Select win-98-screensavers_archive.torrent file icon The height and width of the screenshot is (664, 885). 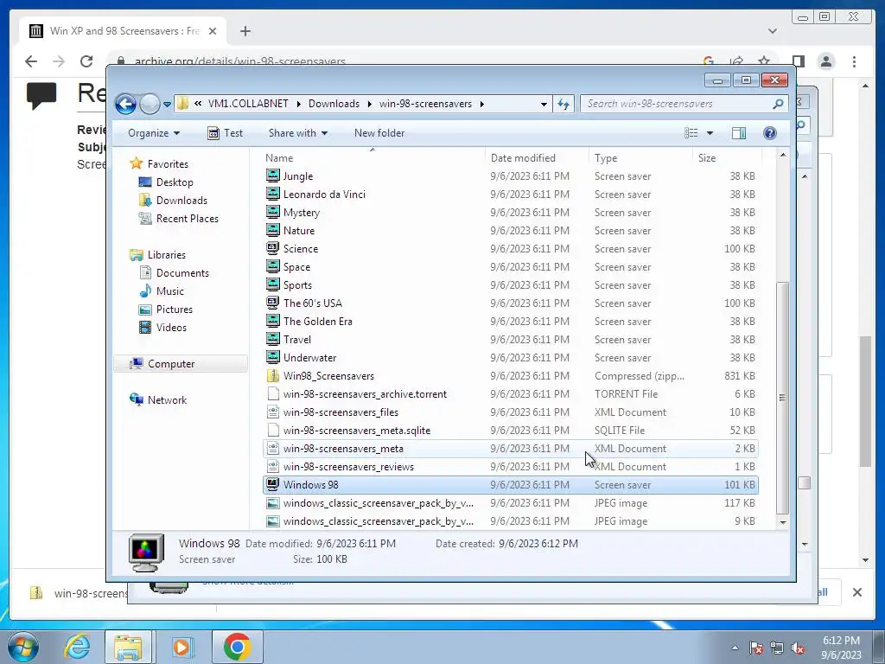tap(272, 394)
